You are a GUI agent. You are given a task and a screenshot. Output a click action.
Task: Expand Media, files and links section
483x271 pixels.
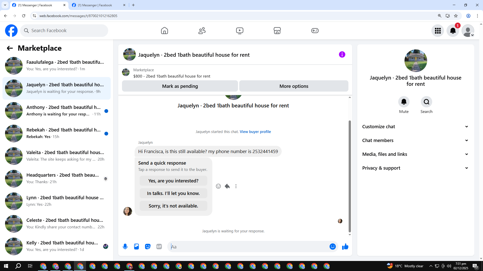coord(415,154)
